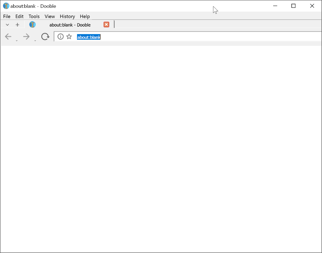Open the Edit menu
This screenshot has height=253, width=322.
(x=19, y=16)
